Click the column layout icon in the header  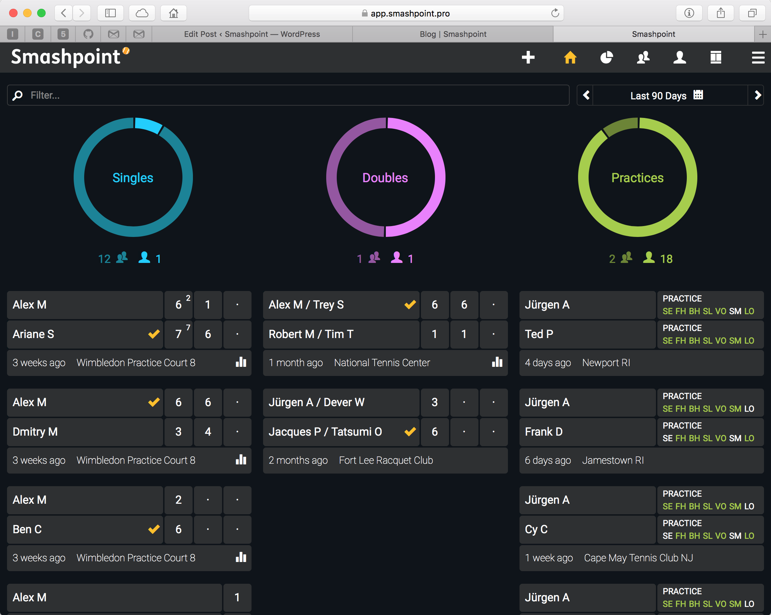(716, 57)
